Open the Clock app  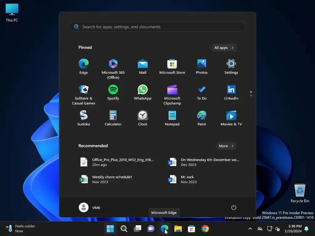143,118
